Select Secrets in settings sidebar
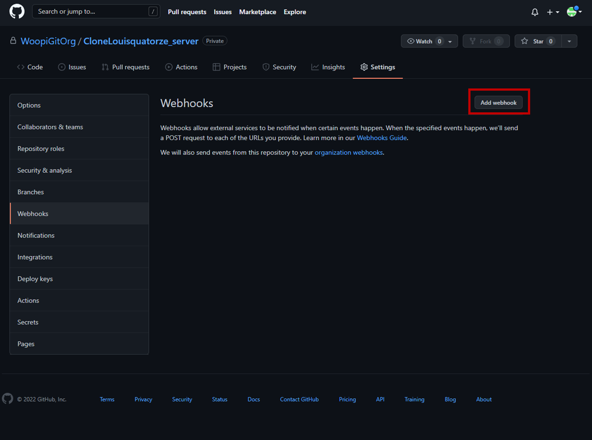 [x=79, y=322]
